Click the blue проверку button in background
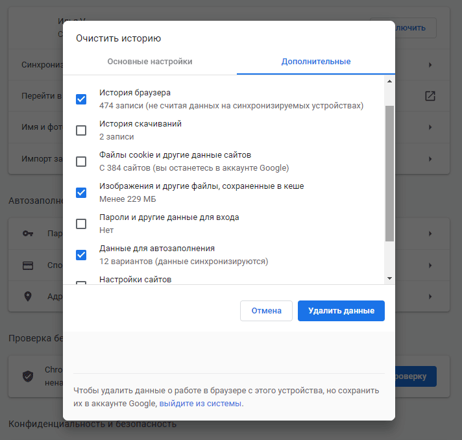 point(416,376)
